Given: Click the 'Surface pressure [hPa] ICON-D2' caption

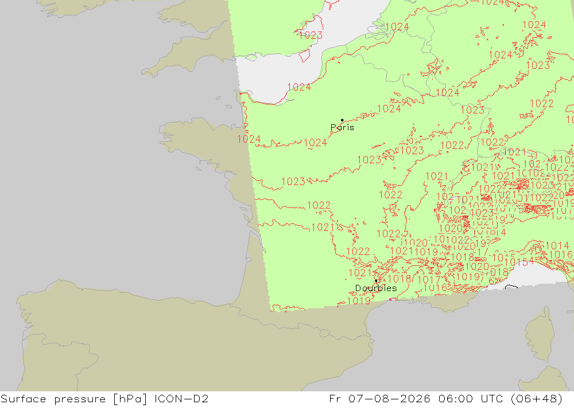Looking at the screenshot, I should [x=104, y=398].
